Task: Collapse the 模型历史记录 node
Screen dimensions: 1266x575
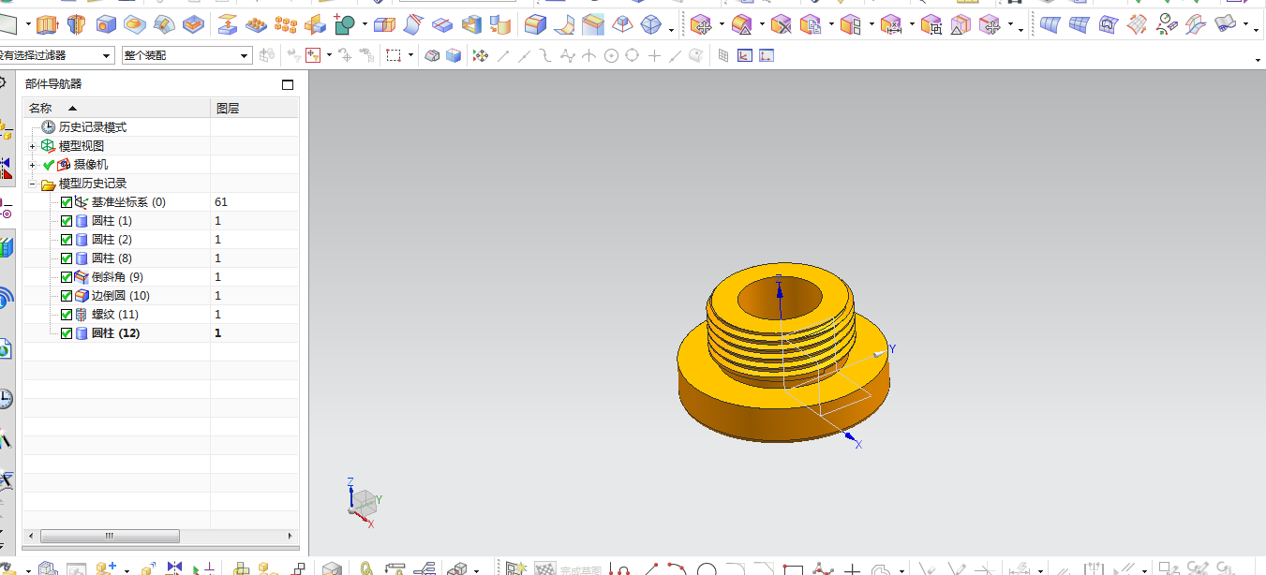Action: 34,184
